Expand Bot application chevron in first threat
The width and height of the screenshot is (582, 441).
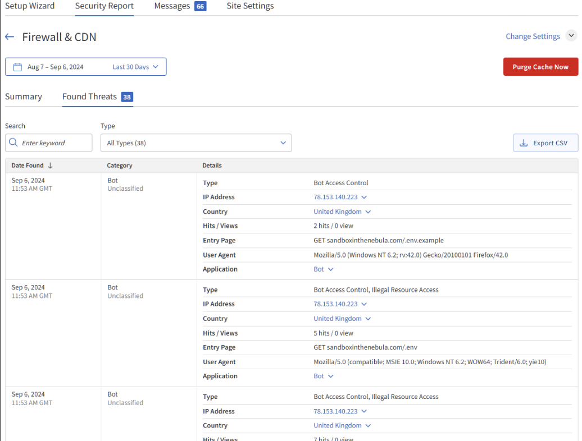point(331,269)
